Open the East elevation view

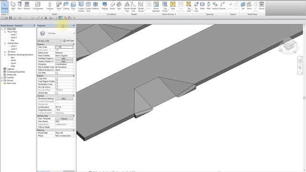pyautogui.click(x=12, y=57)
